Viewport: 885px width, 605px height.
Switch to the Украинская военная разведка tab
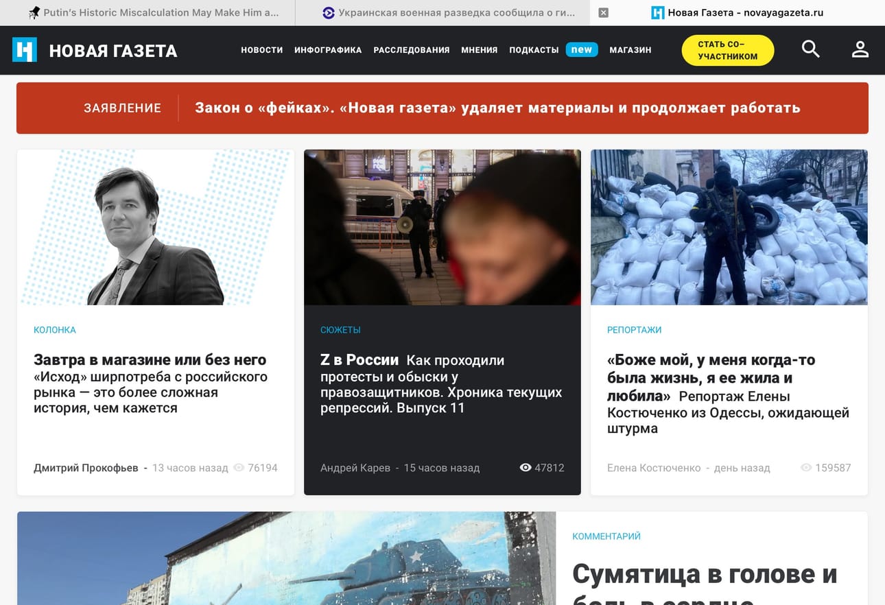click(x=449, y=12)
